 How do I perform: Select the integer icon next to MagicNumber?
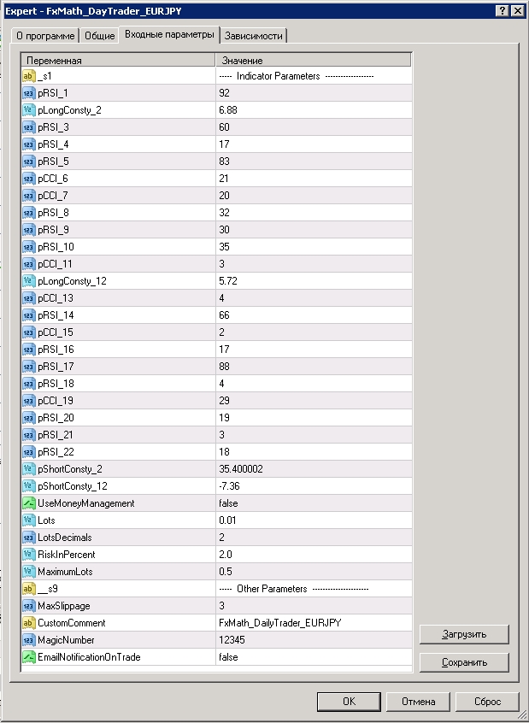[x=28, y=640]
